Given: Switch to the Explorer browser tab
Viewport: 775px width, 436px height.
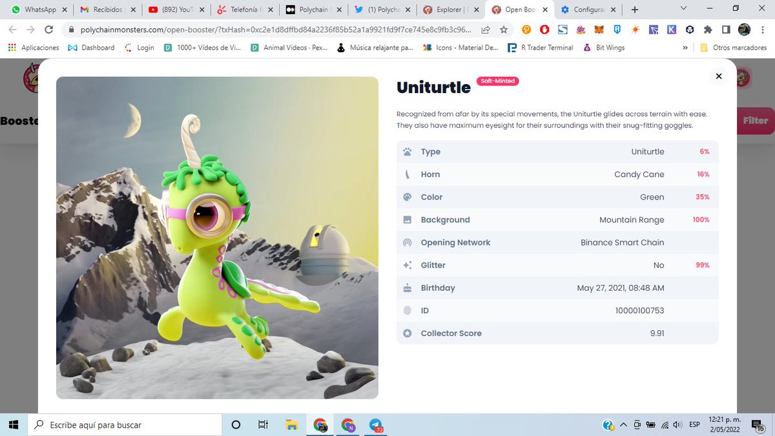Looking at the screenshot, I should coord(451,10).
